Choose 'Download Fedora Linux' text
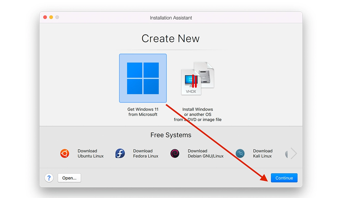The width and height of the screenshot is (342, 198). click(x=145, y=153)
